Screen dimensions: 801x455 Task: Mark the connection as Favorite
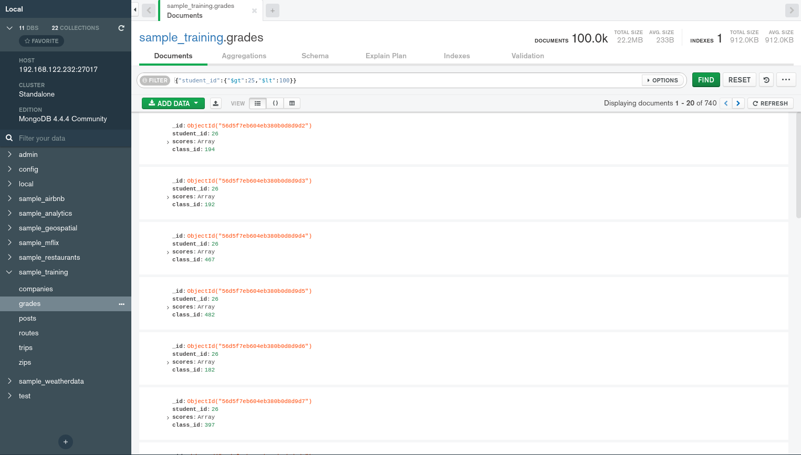41,41
